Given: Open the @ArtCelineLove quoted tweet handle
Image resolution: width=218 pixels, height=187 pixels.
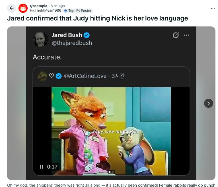Looking at the screenshot, I should coord(85,76).
